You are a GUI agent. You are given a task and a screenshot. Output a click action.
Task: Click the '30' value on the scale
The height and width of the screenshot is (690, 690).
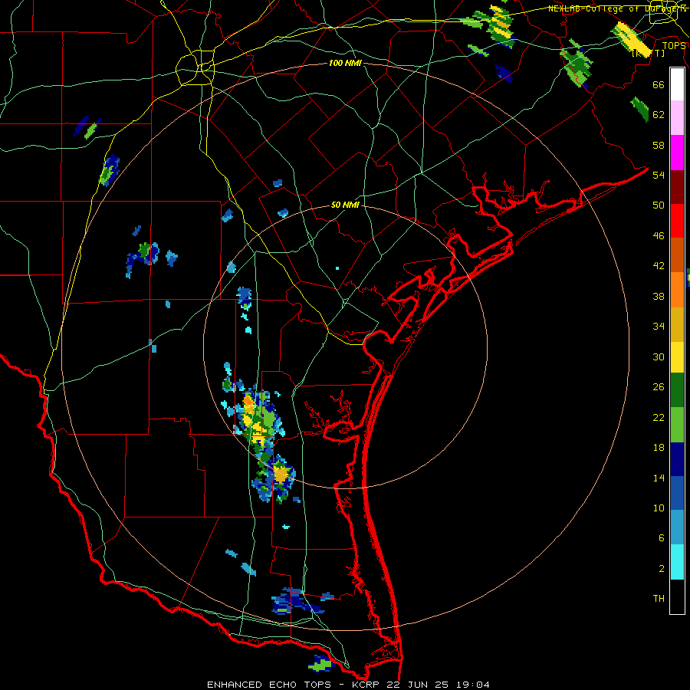(x=659, y=356)
